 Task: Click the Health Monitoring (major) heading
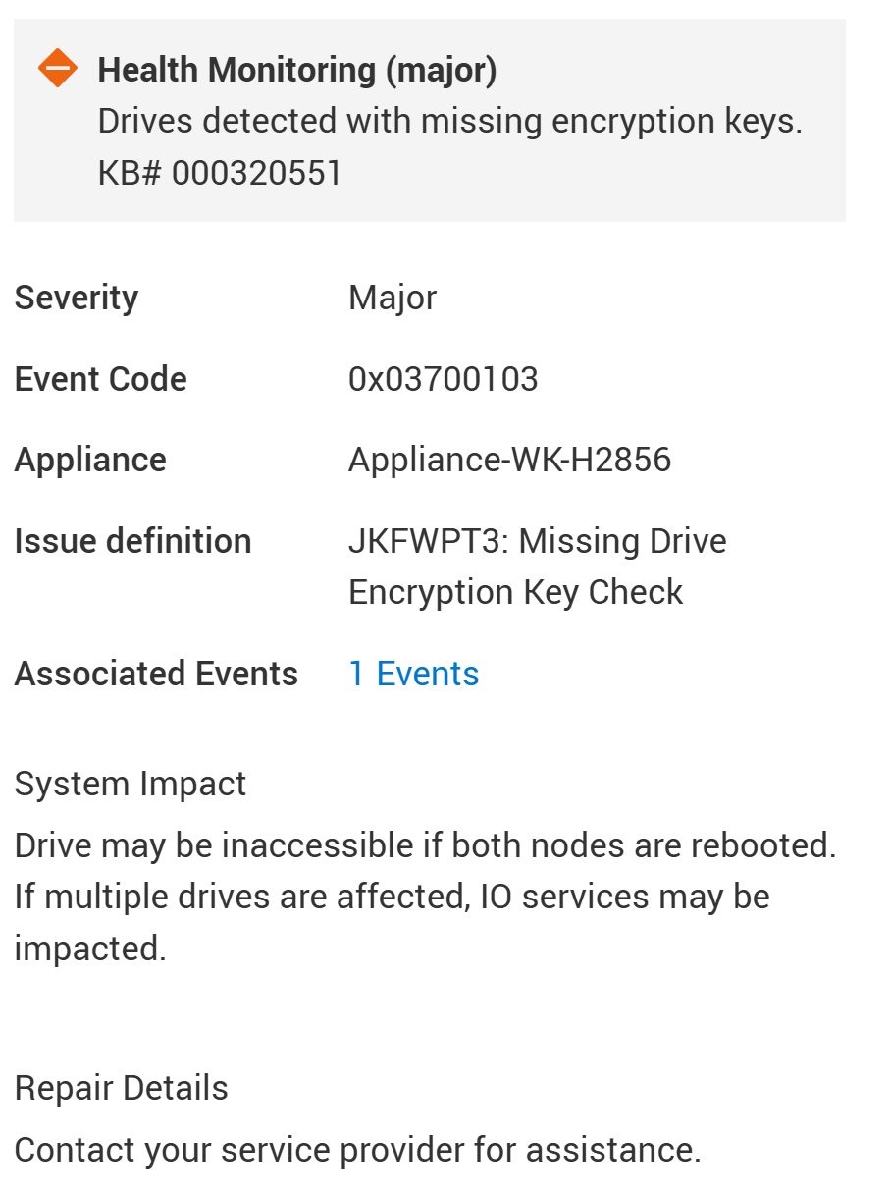click(x=296, y=70)
